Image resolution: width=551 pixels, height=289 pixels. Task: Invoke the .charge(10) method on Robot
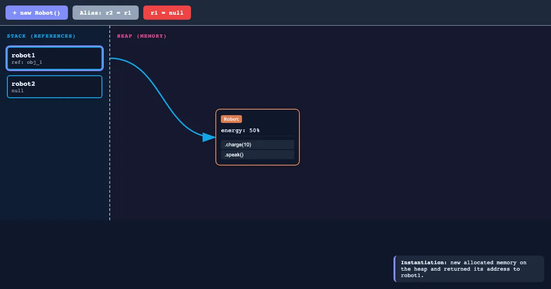pos(258,144)
